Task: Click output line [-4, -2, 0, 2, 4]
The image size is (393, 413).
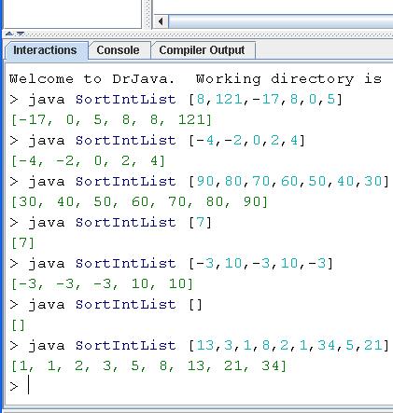Action: [88, 161]
